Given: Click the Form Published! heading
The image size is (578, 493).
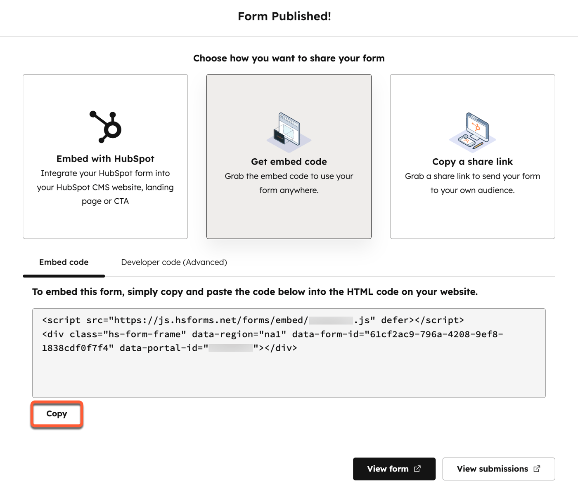Looking at the screenshot, I should pyautogui.click(x=285, y=16).
